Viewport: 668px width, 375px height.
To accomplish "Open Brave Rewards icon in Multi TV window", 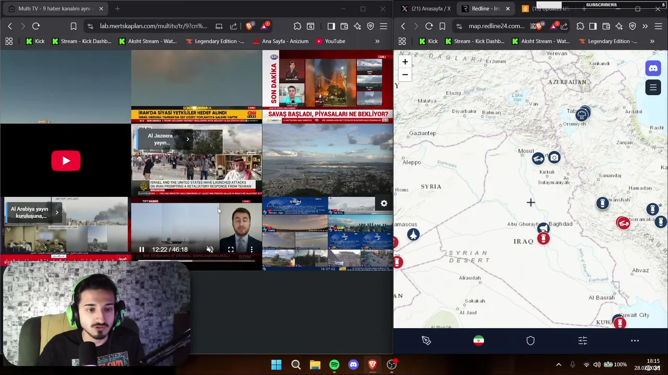I will (x=265, y=26).
